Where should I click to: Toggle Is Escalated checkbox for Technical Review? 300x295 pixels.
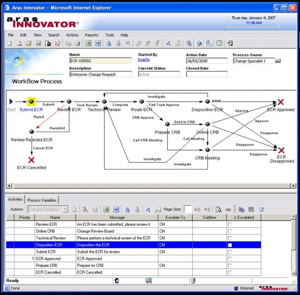pos(230,238)
